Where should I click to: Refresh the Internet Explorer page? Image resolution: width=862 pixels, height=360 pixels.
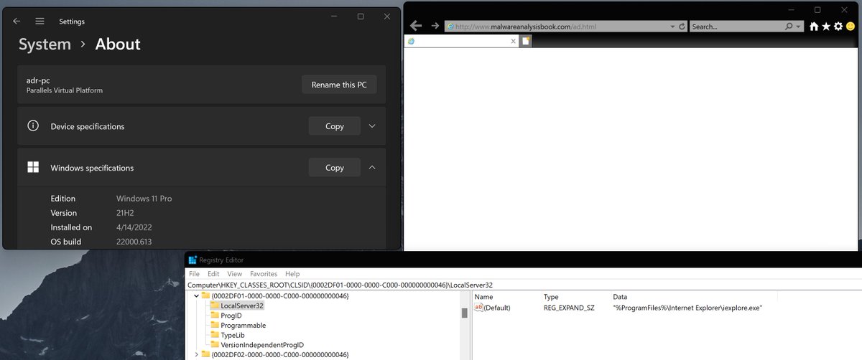tap(682, 27)
